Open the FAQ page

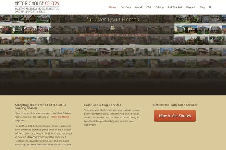pos(149,7)
